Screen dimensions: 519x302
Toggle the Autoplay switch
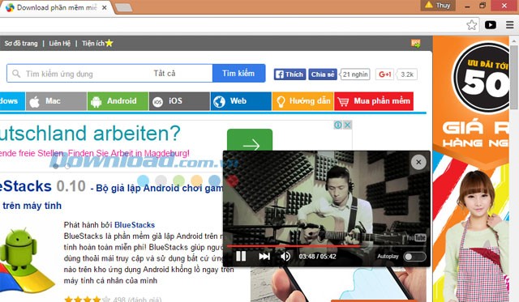point(414,257)
